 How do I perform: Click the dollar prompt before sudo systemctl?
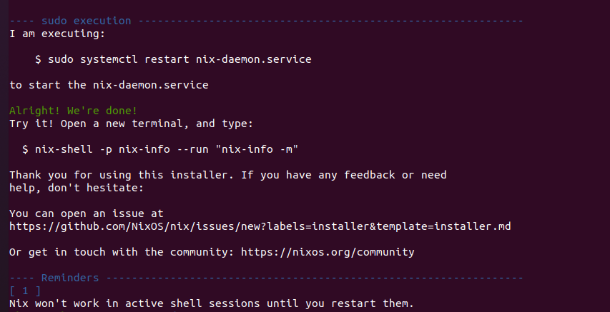38,59
